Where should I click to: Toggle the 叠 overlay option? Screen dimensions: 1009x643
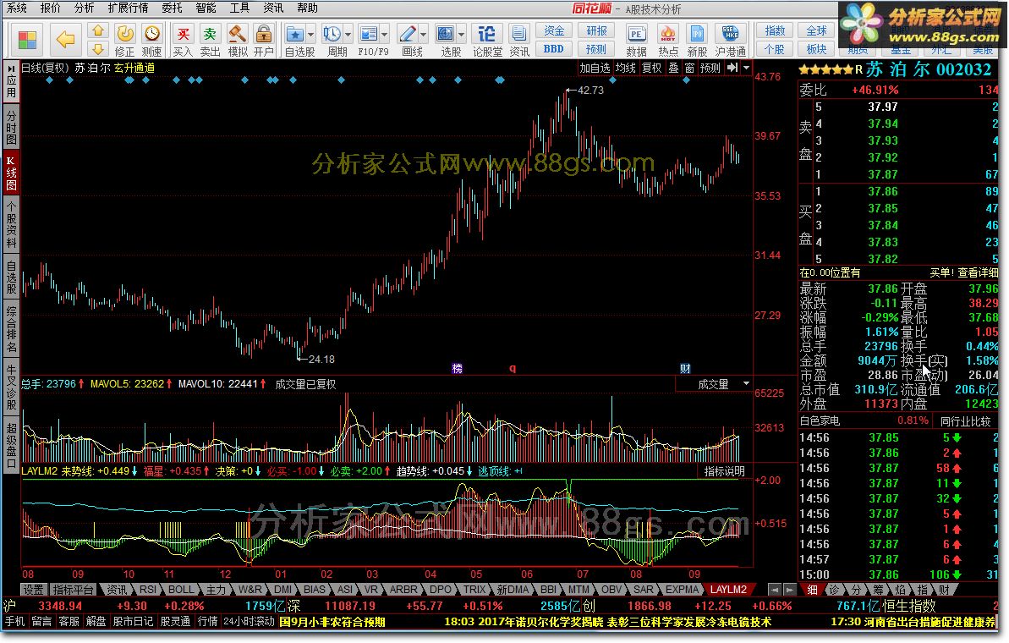tap(673, 68)
